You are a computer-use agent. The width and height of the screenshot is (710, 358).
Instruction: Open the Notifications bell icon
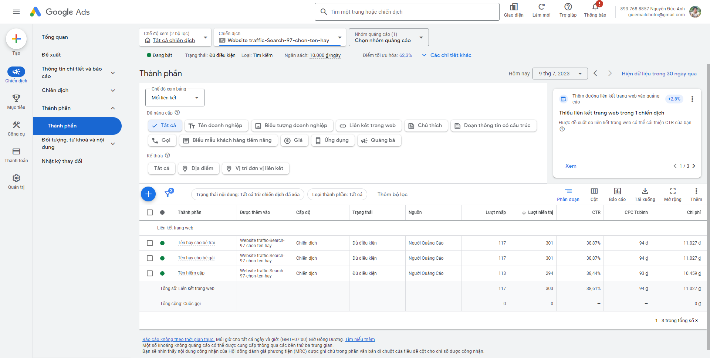point(595,7)
